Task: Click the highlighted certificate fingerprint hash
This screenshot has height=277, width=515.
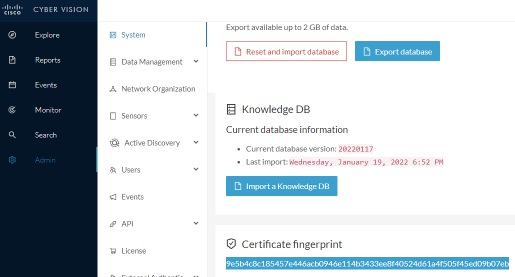Action: click(367, 263)
